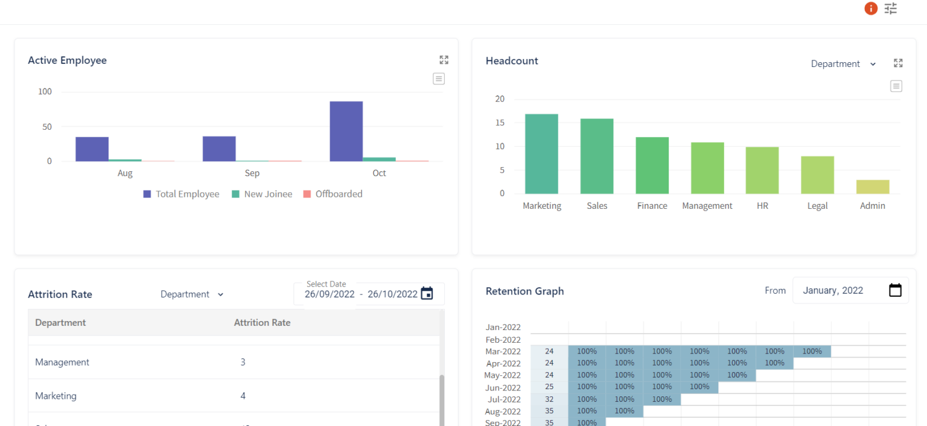Image resolution: width=927 pixels, height=426 pixels.
Task: Expand the Active Employee chart fullscreen
Action: (x=444, y=60)
